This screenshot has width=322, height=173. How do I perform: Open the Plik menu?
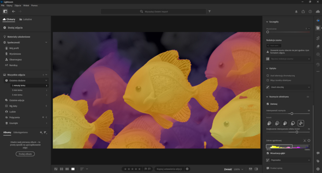click(x=3, y=6)
